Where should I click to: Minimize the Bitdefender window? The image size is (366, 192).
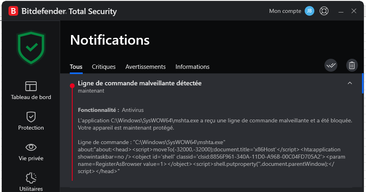pos(341,11)
